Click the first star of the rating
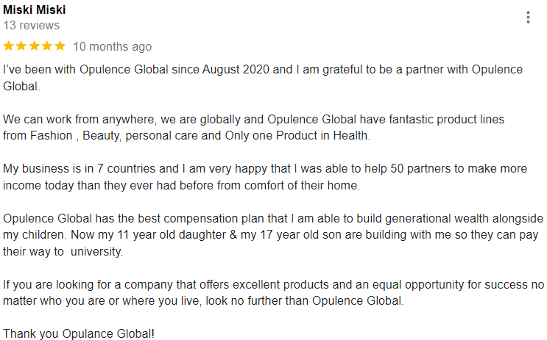The width and height of the screenshot is (547, 340). coord(9,46)
